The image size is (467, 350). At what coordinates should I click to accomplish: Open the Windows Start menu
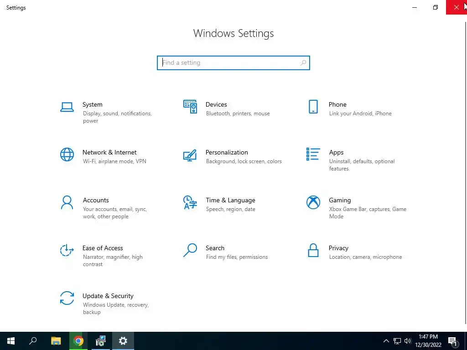tap(11, 341)
